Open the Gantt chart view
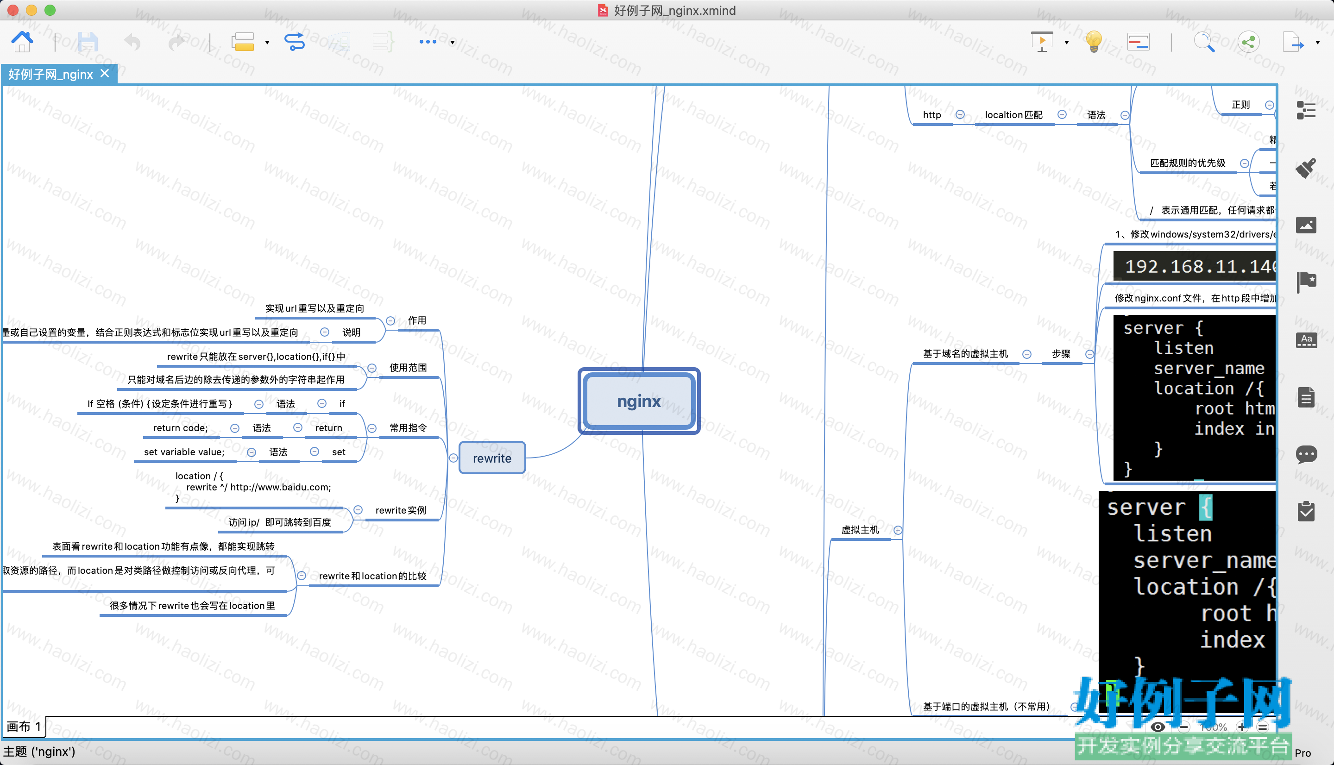Image resolution: width=1334 pixels, height=765 pixels. 1138,42
